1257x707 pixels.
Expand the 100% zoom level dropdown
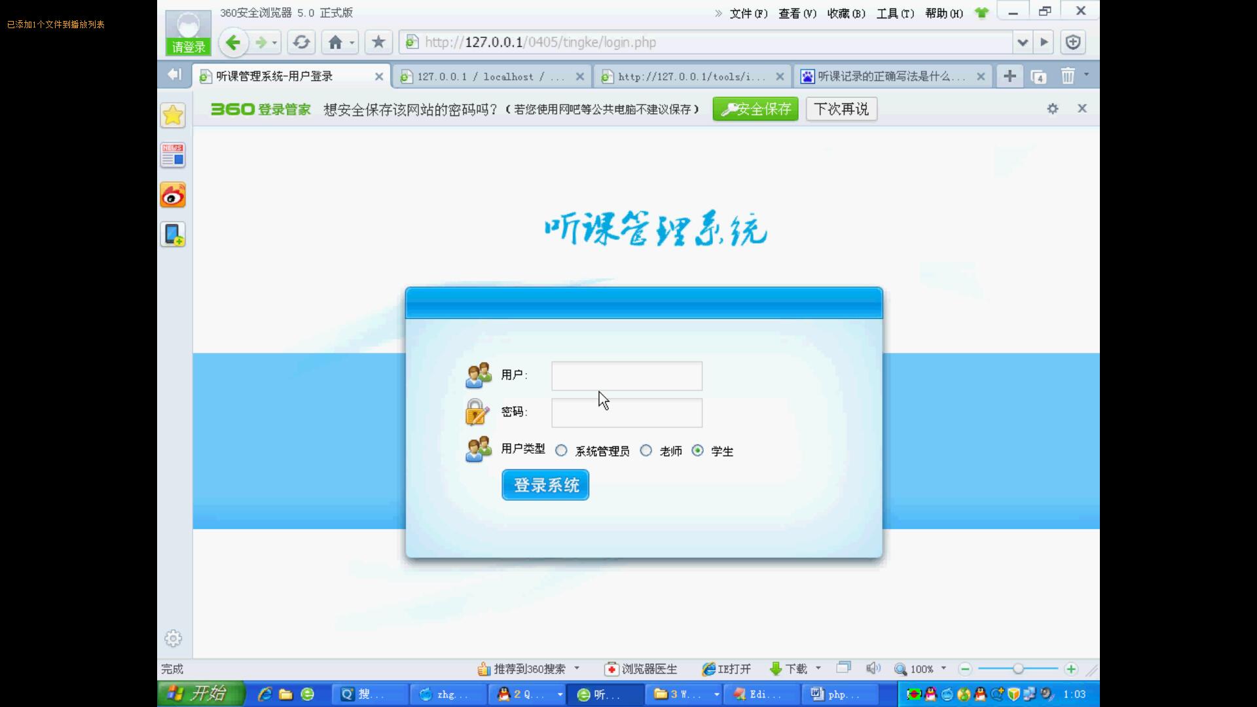[944, 668]
